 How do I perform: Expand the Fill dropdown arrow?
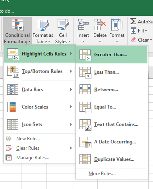click(x=146, y=31)
